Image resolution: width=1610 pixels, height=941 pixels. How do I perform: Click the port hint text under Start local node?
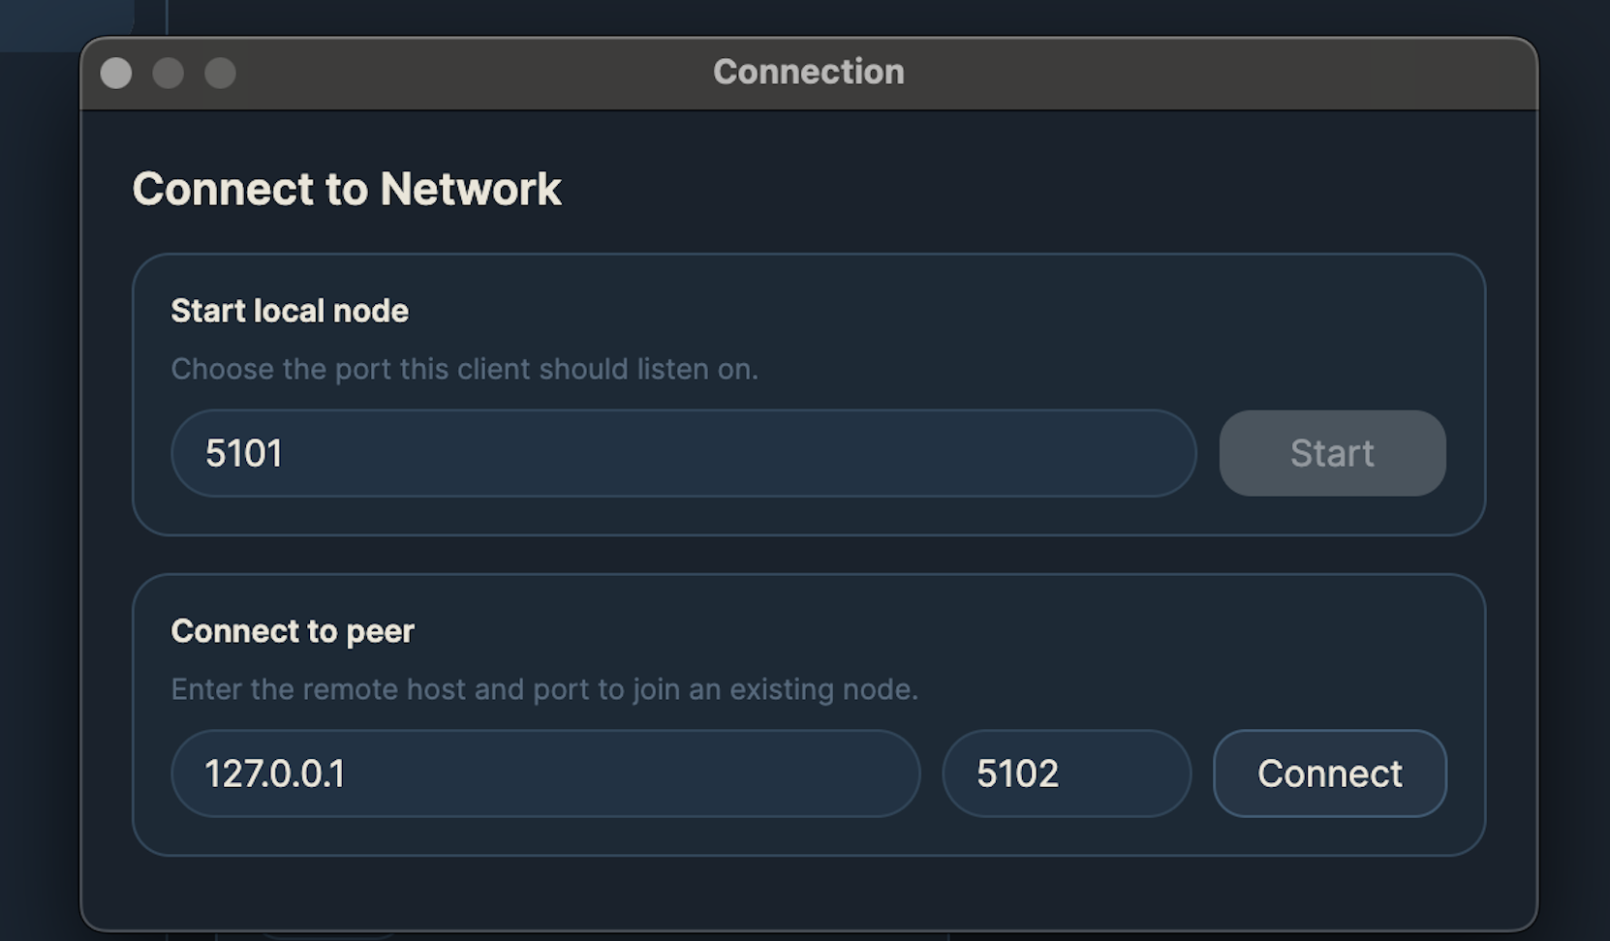(465, 369)
